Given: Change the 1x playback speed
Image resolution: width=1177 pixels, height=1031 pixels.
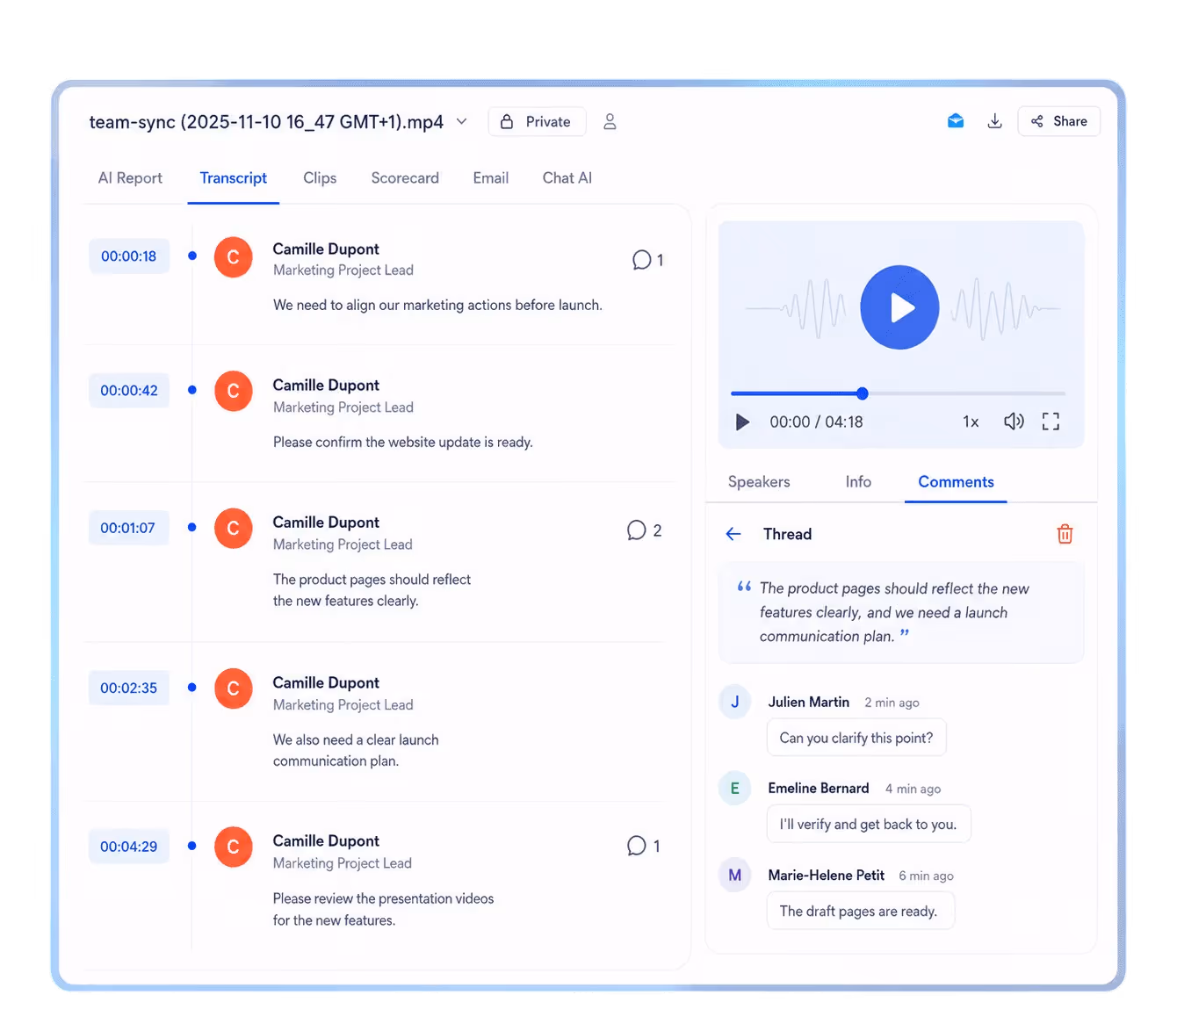Looking at the screenshot, I should (971, 422).
